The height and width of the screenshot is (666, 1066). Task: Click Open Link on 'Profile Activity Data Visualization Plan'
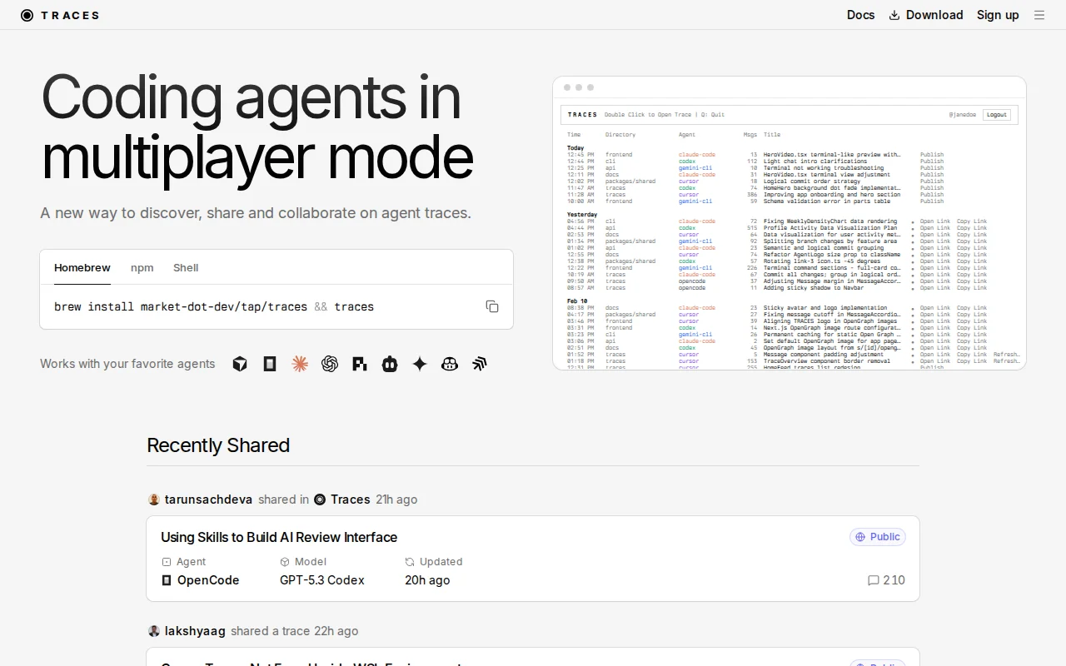(x=935, y=228)
